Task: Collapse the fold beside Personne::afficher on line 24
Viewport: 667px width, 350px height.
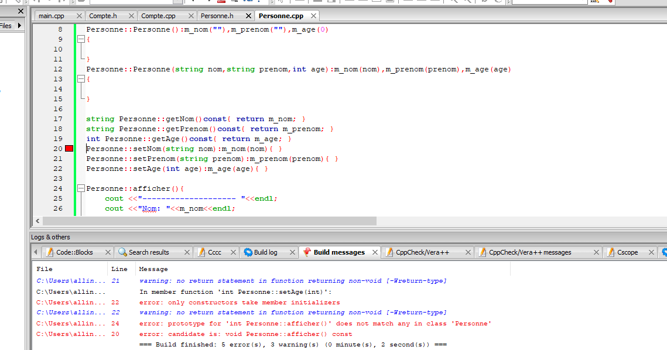Action: (80, 188)
